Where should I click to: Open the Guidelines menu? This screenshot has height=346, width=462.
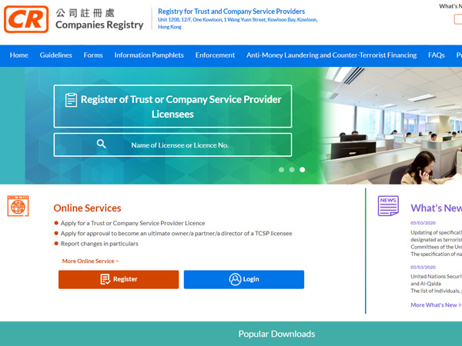coord(56,55)
